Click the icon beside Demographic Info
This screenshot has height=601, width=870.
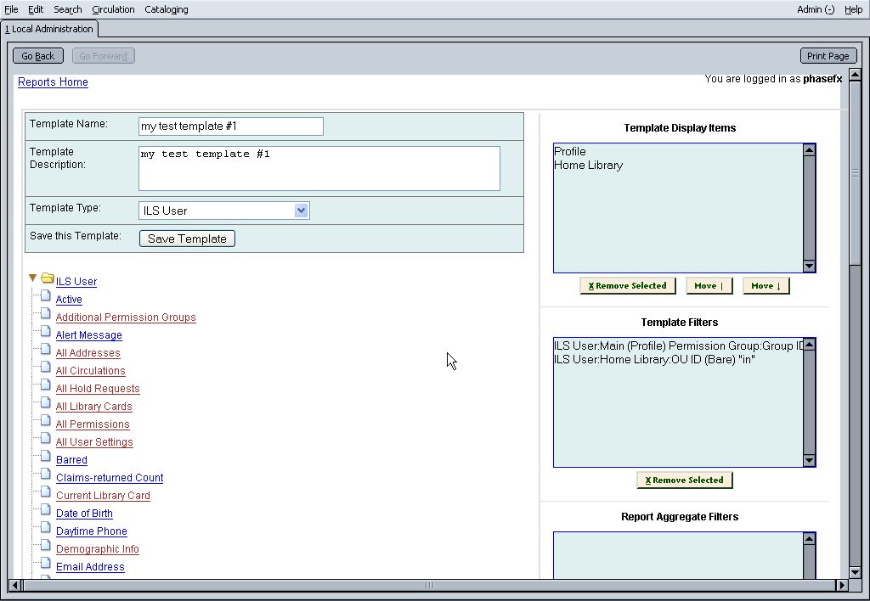(x=46, y=548)
